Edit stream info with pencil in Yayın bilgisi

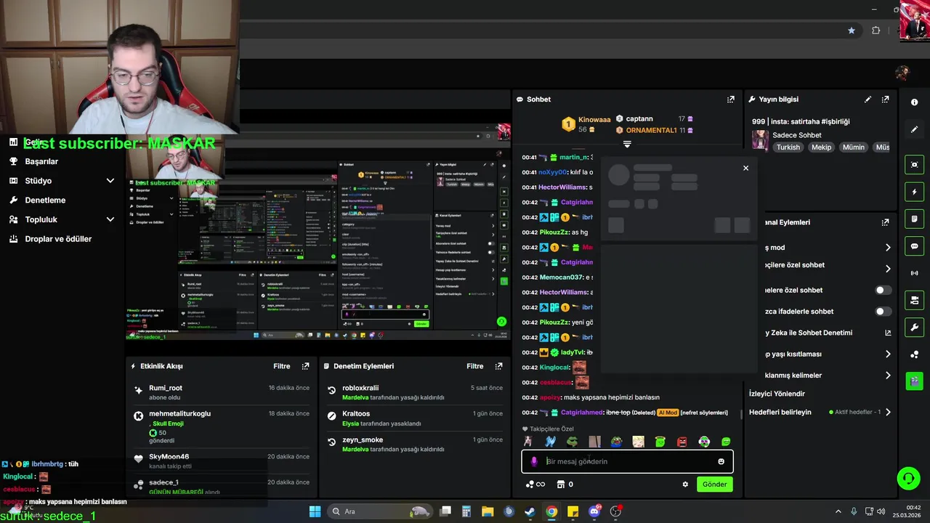(x=868, y=100)
